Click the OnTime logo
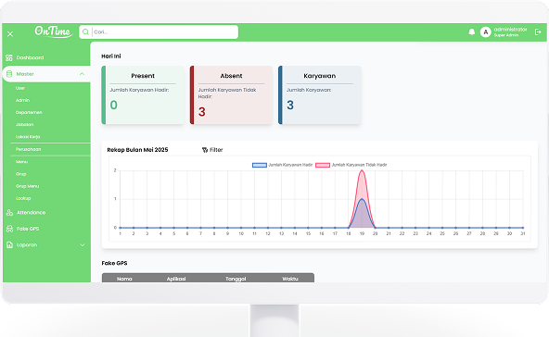This screenshot has height=337, width=549. coord(54,31)
